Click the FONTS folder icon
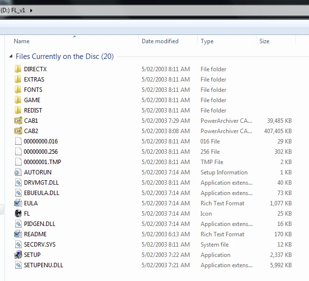Screen dimensions: 309x281 point(18,89)
